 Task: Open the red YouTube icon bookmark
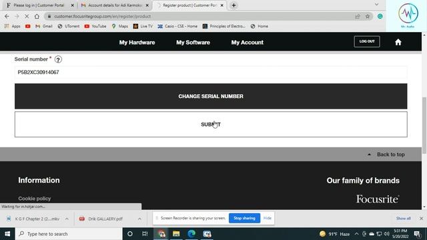[x=28, y=26]
